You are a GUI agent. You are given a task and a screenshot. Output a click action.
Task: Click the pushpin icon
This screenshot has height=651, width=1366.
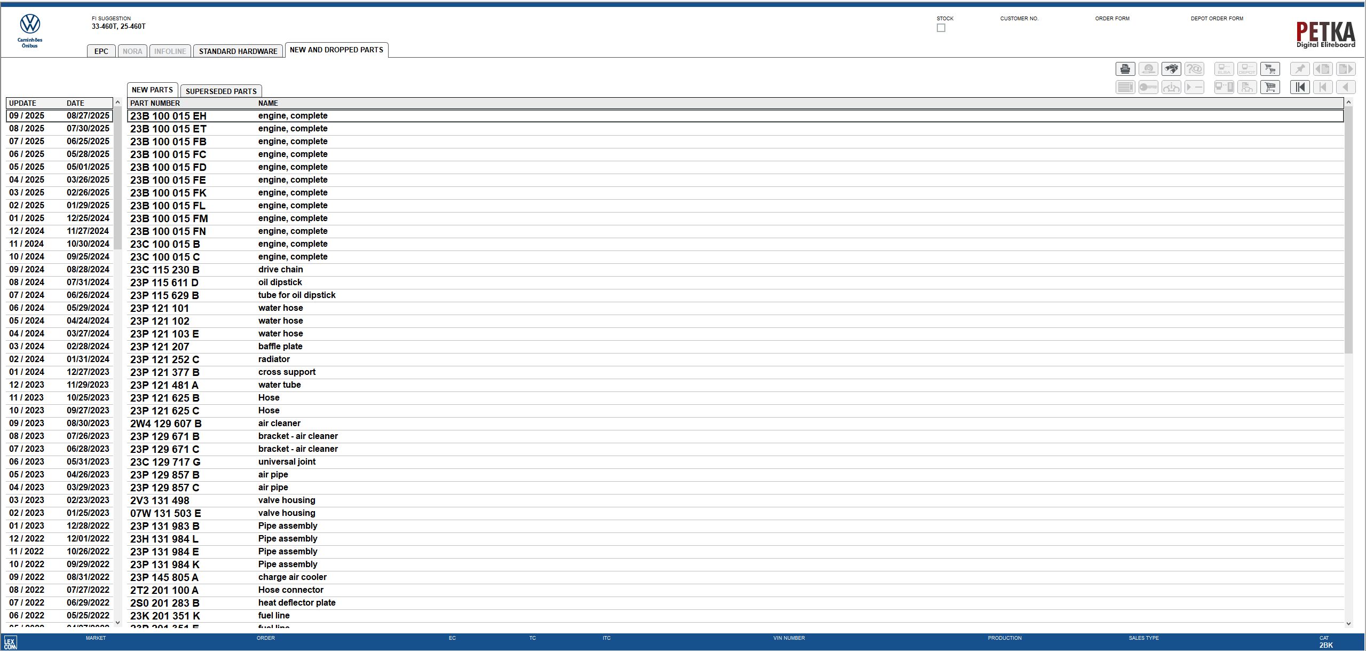tap(1300, 69)
